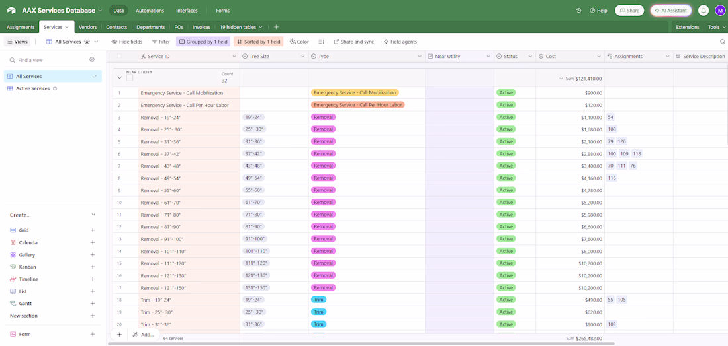Toggle the select-all rows checkbox in header
The height and width of the screenshot is (346, 728).
120,57
